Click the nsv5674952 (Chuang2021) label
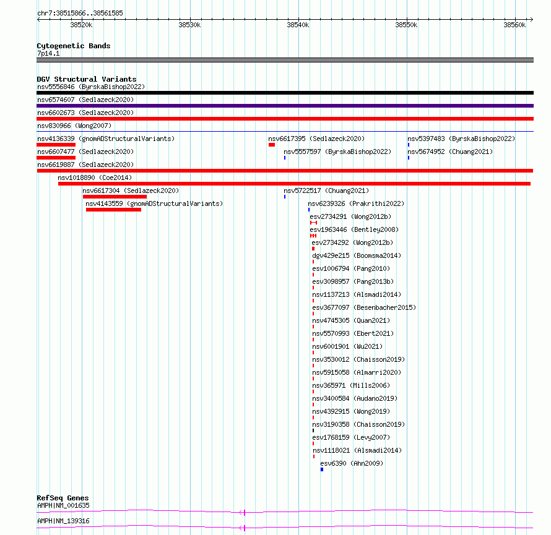The width and height of the screenshot is (551, 535). coord(450,152)
